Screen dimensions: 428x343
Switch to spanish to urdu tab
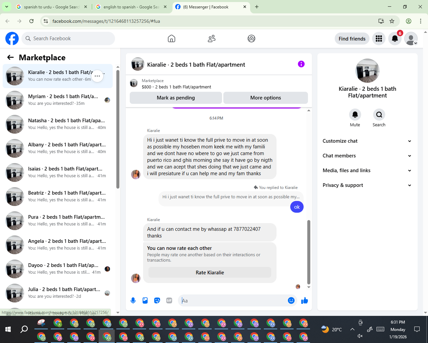click(x=52, y=7)
